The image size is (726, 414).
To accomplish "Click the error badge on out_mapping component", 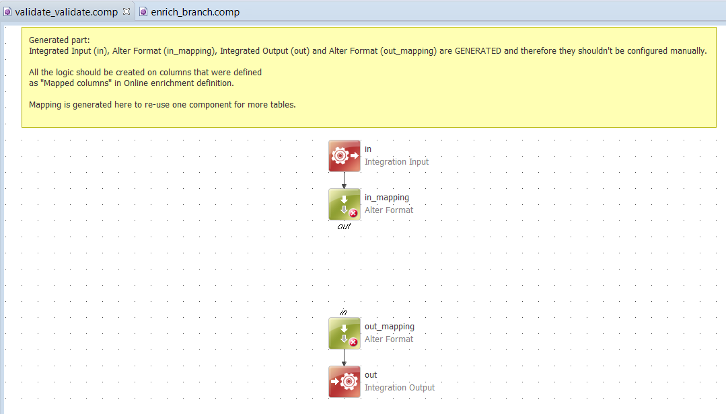I will click(353, 341).
